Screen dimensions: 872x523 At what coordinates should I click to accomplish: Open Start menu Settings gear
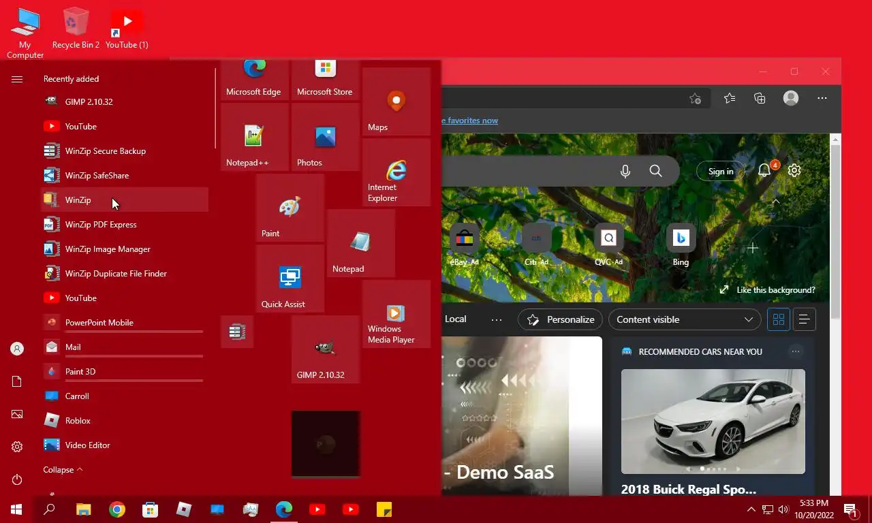pos(17,447)
